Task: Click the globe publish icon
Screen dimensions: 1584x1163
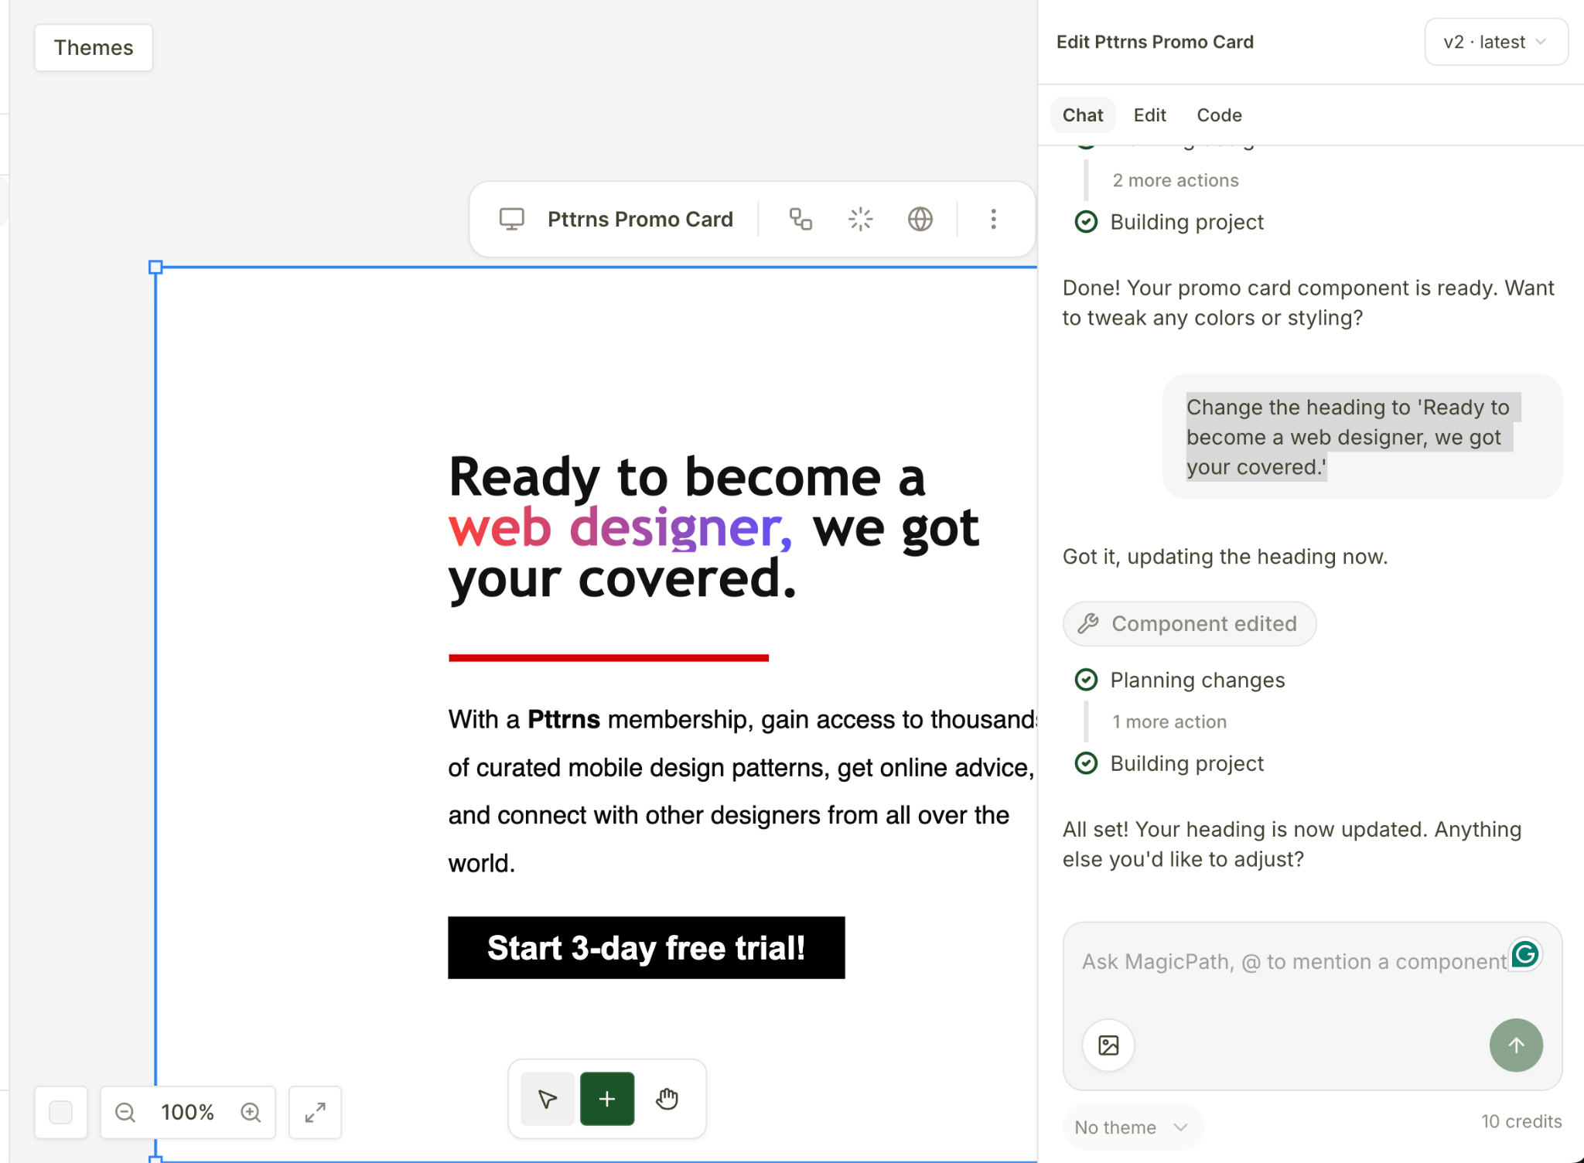Action: [920, 220]
